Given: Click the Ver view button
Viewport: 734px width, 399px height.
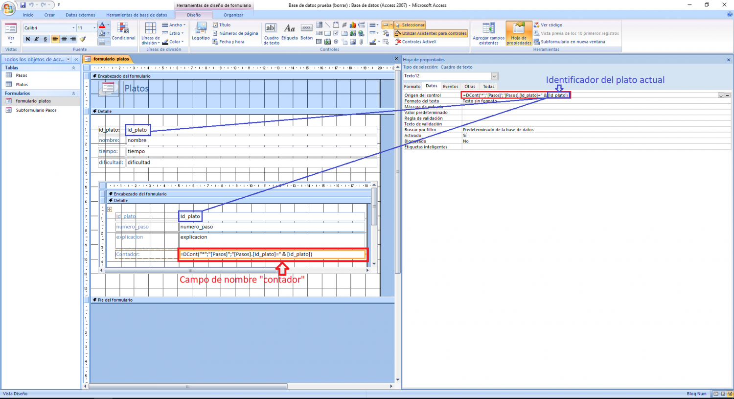Looking at the screenshot, I should pos(11,33).
